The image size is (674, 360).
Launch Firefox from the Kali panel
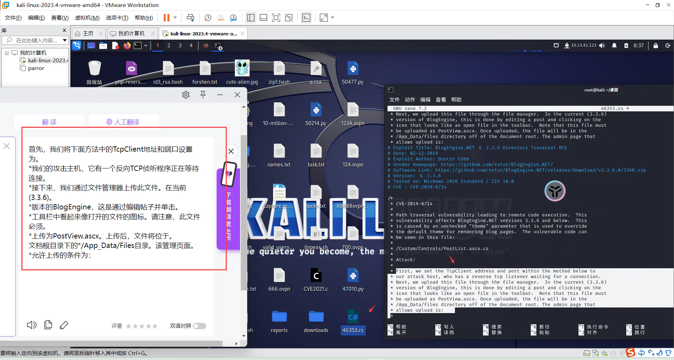coord(127,46)
